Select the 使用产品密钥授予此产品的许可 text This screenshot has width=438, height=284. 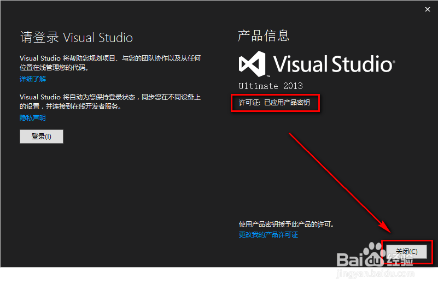click(287, 224)
